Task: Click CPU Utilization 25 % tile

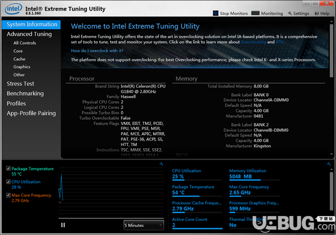Action: 197,175
